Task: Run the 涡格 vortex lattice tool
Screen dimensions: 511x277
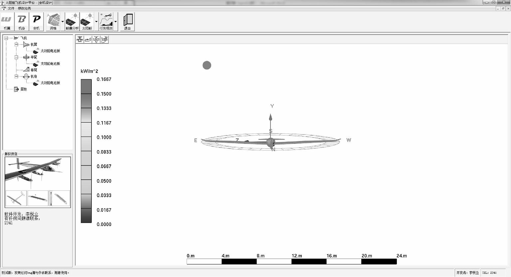Action: point(53,22)
